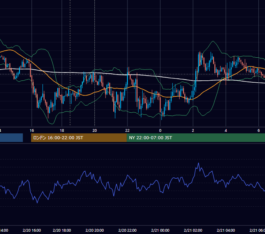Click the 2 hour label on price chart axis

tap(193, 131)
